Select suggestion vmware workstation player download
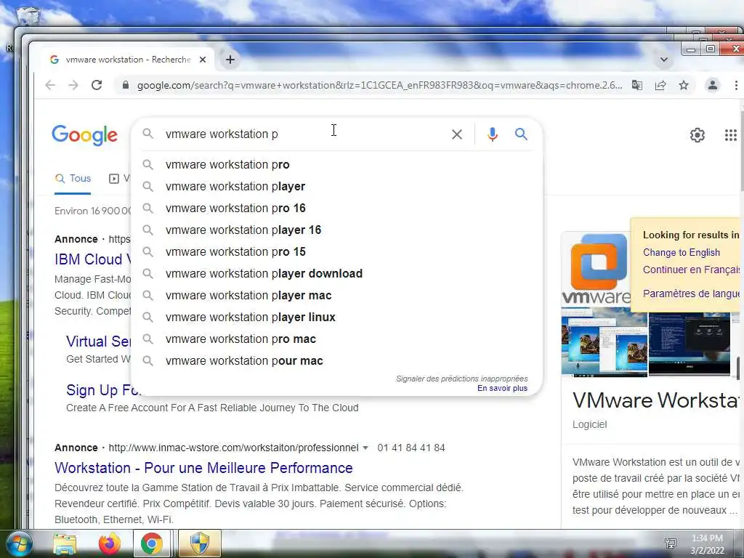The width and height of the screenshot is (744, 558). 337,274
